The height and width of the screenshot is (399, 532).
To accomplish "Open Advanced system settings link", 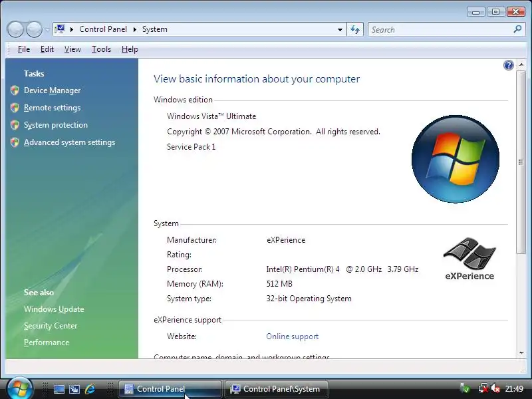I will coord(70,142).
